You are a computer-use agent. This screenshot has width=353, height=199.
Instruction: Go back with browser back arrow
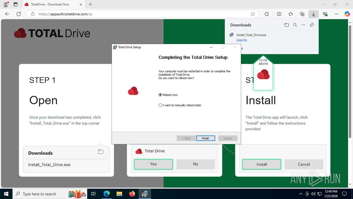(x=7, y=14)
